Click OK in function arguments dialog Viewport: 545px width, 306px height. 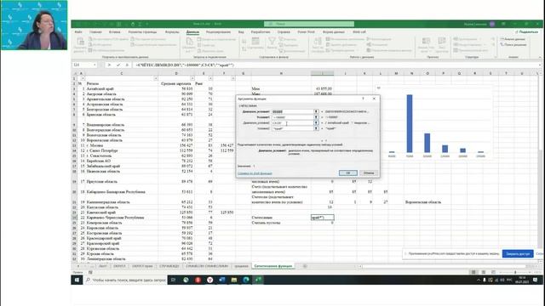click(x=348, y=173)
